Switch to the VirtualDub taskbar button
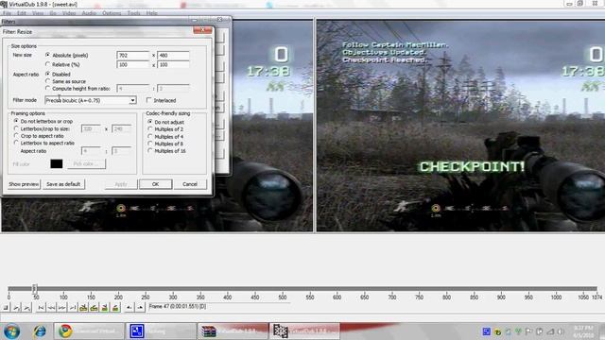 tap(304, 331)
